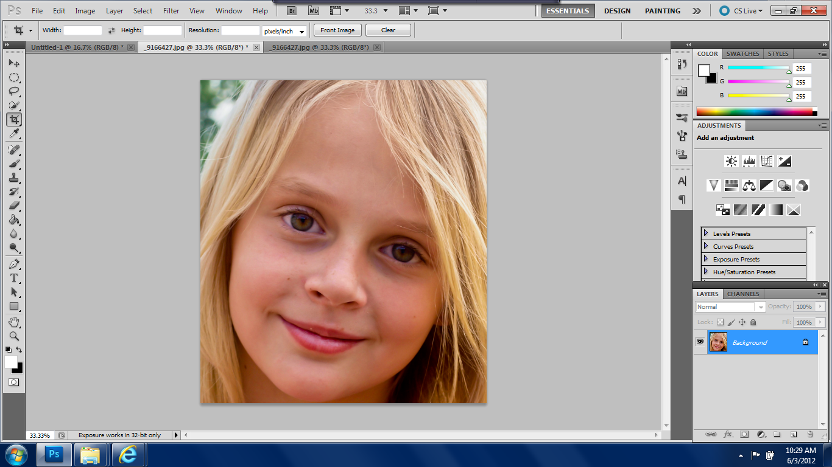Toggle lock position
The image size is (832, 467).
coord(742,322)
